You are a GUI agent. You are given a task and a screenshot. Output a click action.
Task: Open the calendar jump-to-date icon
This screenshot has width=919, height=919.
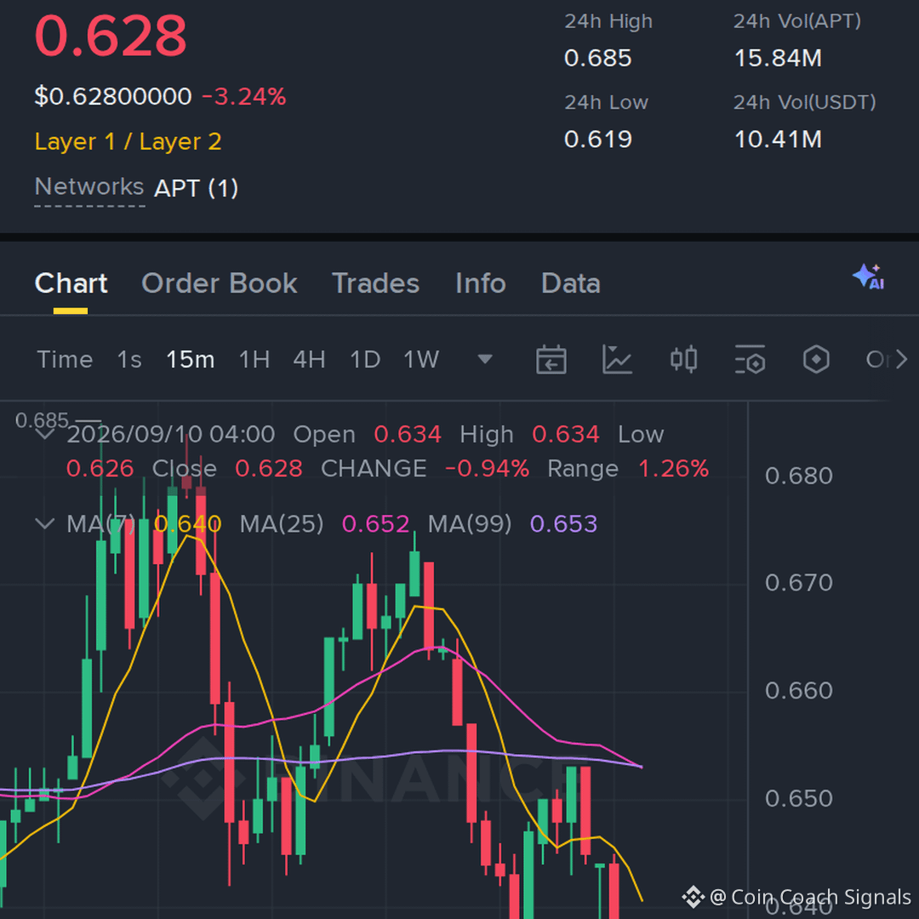pos(551,359)
